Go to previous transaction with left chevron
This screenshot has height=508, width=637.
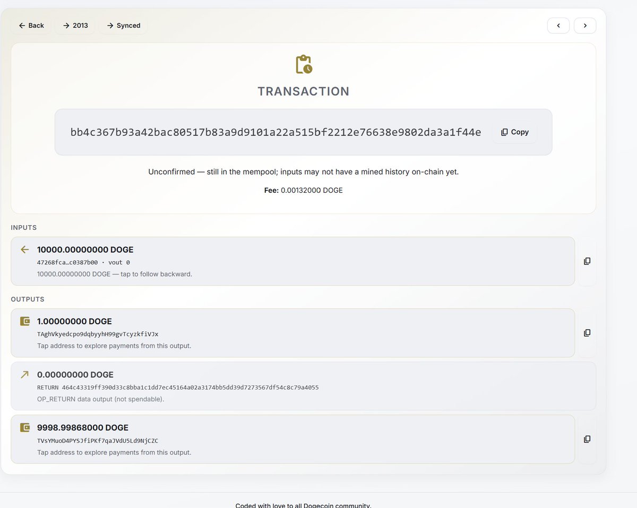click(x=558, y=25)
